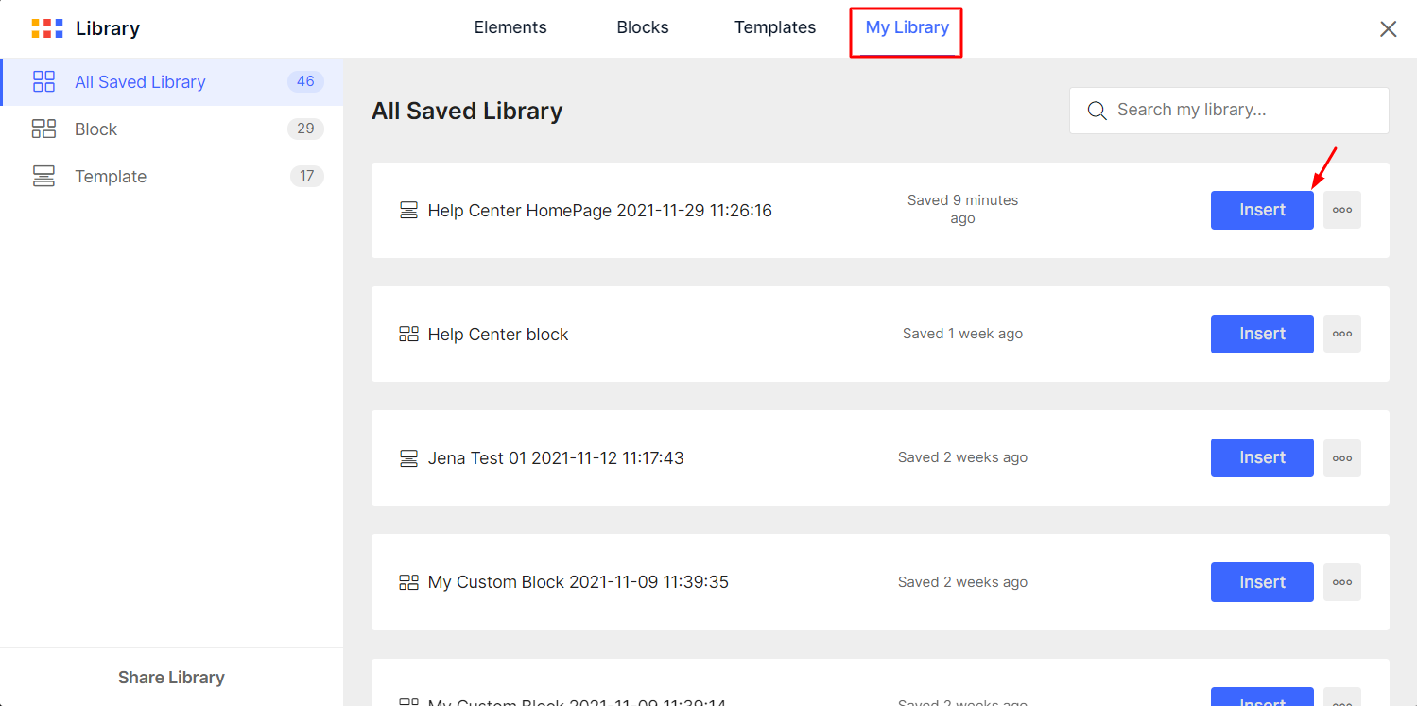Open more options for My Custom Block 11:39:35

[x=1342, y=582]
